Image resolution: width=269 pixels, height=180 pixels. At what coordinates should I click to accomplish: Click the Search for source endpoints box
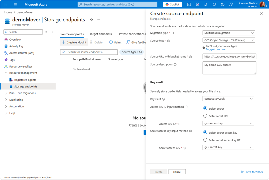click(x=89, y=52)
